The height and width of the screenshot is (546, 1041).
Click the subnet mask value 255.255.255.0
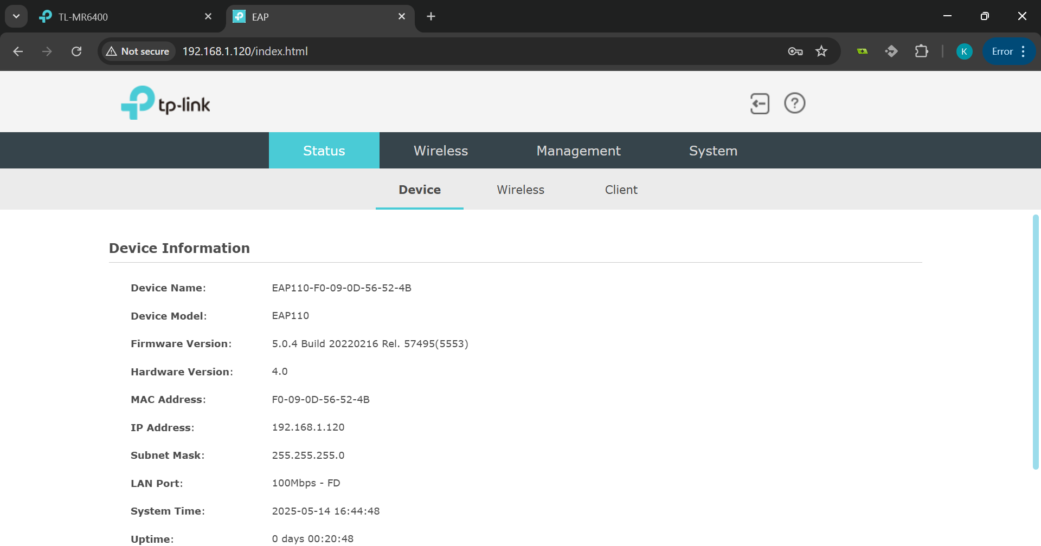point(309,456)
